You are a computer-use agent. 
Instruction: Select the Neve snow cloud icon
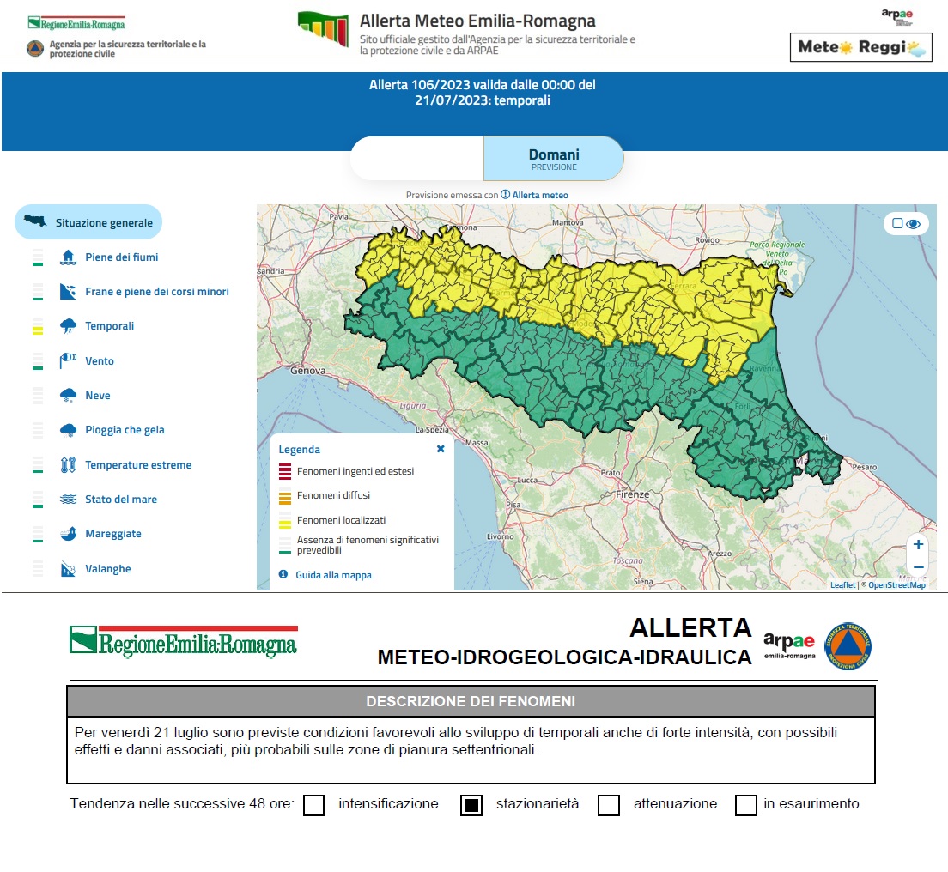[x=68, y=396]
